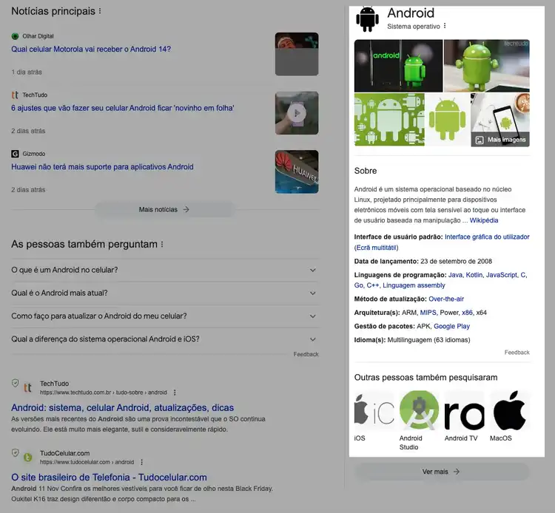This screenshot has height=513, width=555.
Task: Click the shield icon next to TechTudo result
Action: [x=16, y=383]
